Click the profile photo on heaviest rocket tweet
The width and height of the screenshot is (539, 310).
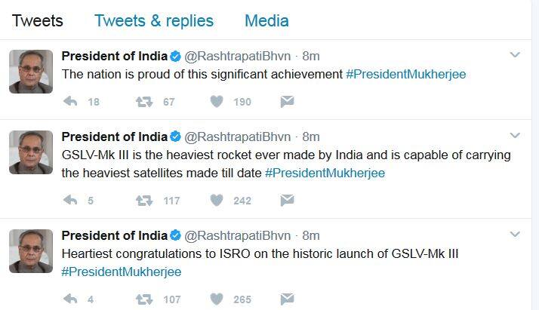31,152
